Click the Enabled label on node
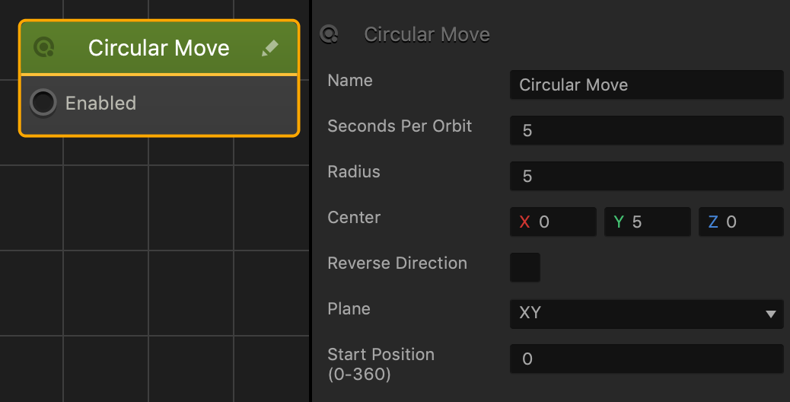The width and height of the screenshot is (790, 402). [100, 104]
